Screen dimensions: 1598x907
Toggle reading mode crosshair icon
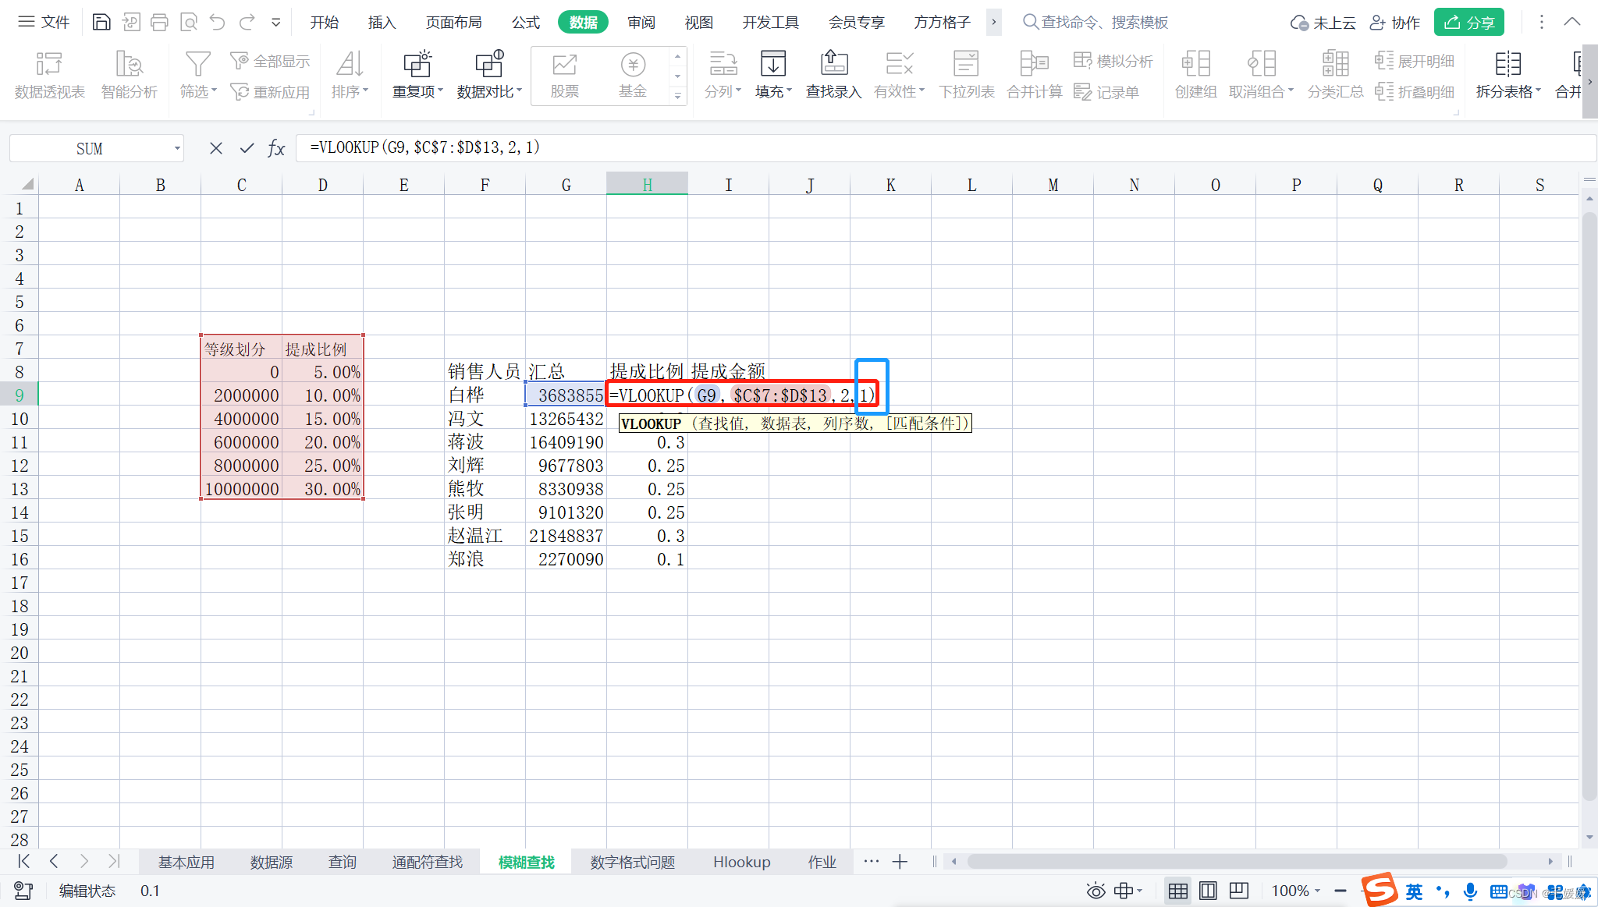pos(1124,891)
